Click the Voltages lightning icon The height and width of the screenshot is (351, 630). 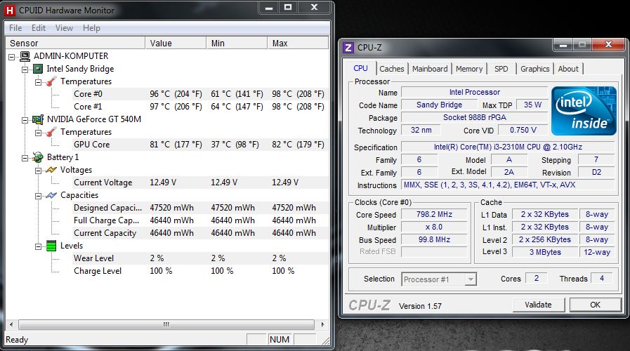[x=51, y=170]
